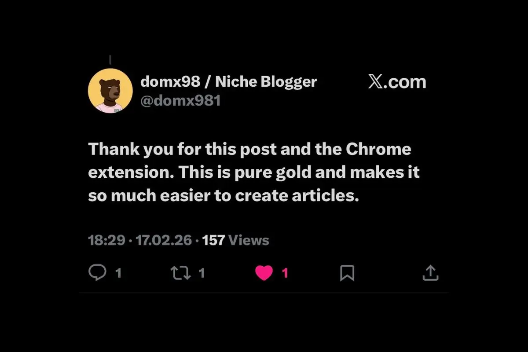Select the 17.02.26 post date
The image size is (528, 352).
pos(164,240)
